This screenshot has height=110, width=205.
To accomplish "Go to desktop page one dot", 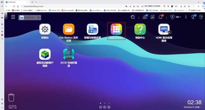I will 100,103.
